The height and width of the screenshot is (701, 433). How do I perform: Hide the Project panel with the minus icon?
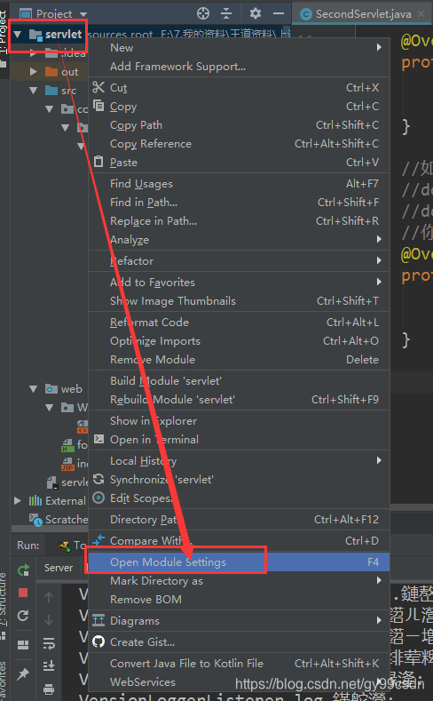(x=279, y=13)
